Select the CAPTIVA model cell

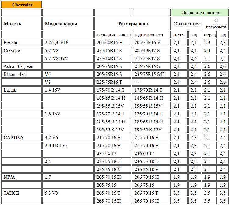coord(21,137)
